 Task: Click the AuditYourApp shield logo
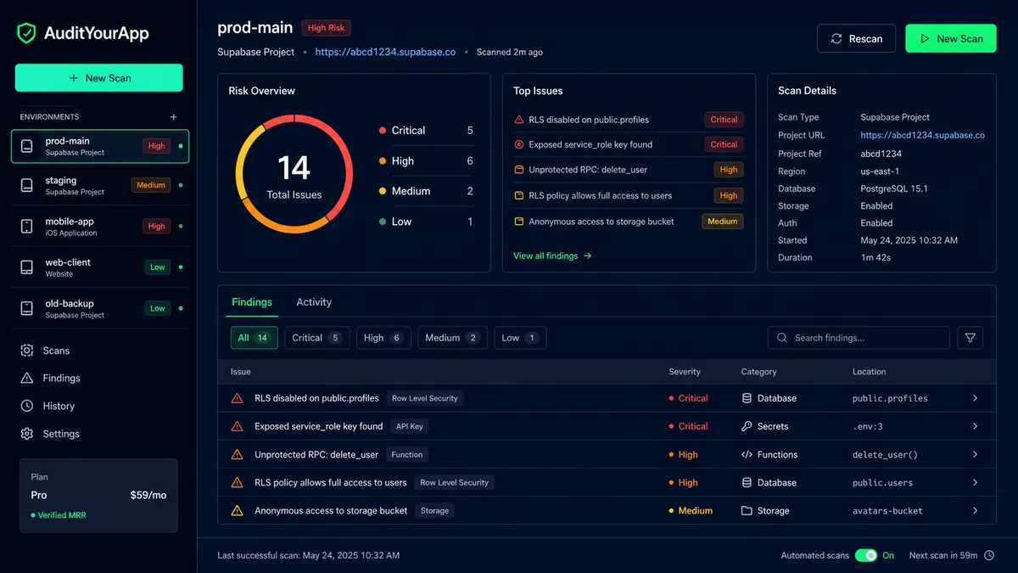27,33
